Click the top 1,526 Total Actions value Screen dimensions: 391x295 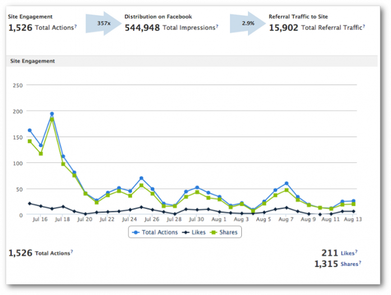click(20, 28)
